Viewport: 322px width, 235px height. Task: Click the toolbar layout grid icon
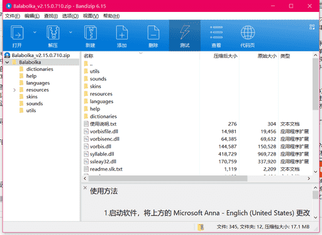pyautogui.click(x=312, y=27)
